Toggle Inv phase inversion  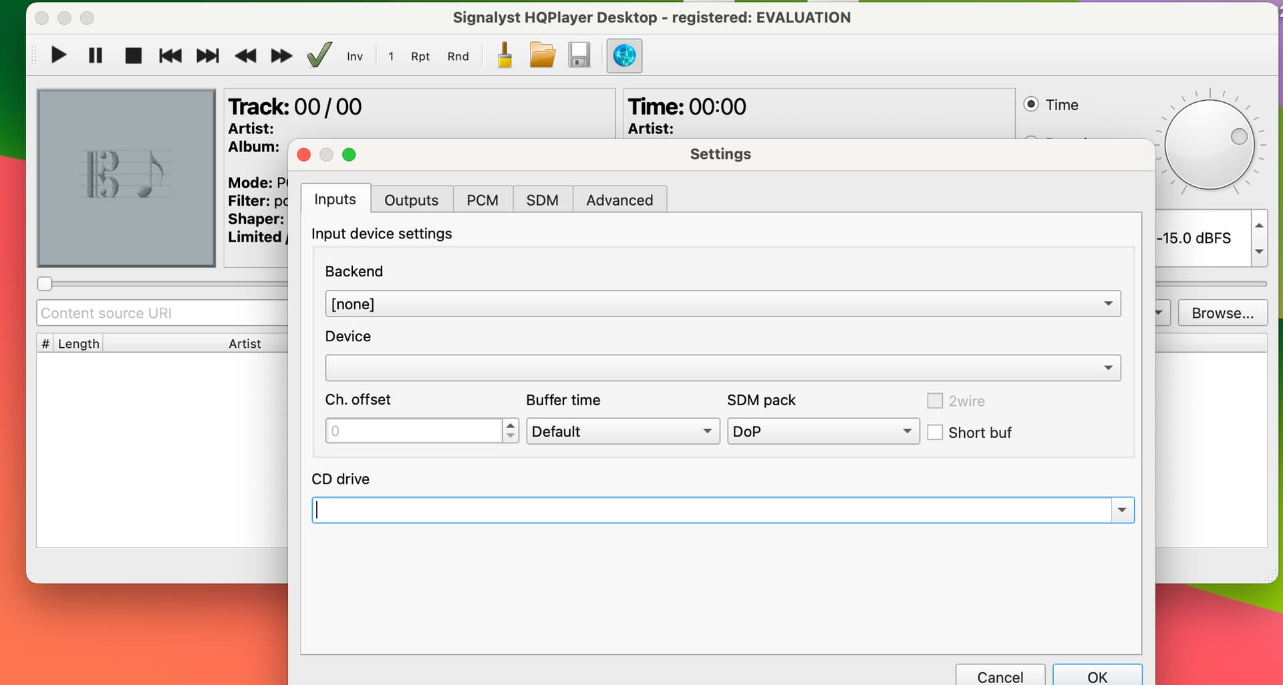[355, 56]
